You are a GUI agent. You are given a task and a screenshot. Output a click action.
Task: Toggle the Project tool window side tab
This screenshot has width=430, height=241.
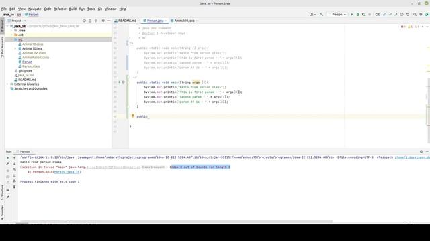2,25
